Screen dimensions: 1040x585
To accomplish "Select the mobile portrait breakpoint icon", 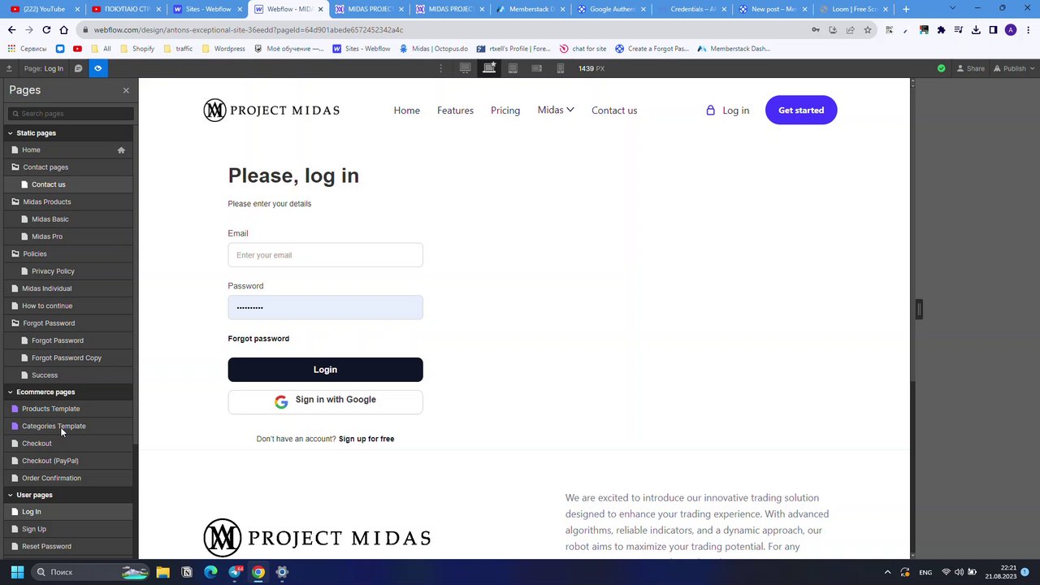I will pyautogui.click(x=561, y=68).
